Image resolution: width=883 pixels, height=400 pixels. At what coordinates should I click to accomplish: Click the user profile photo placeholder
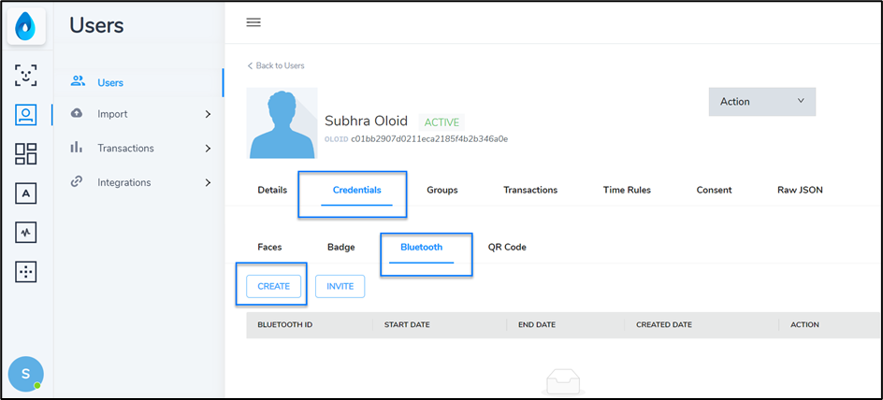(282, 122)
